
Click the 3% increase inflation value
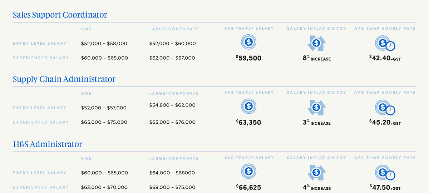point(316,123)
